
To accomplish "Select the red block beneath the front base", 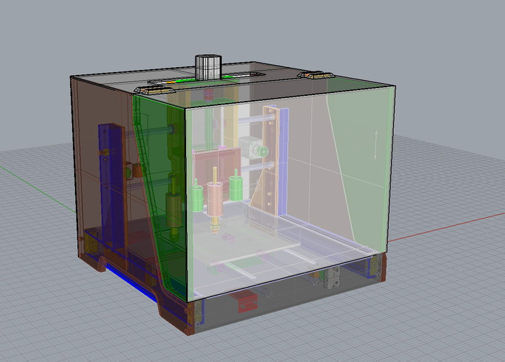I will point(247,302).
